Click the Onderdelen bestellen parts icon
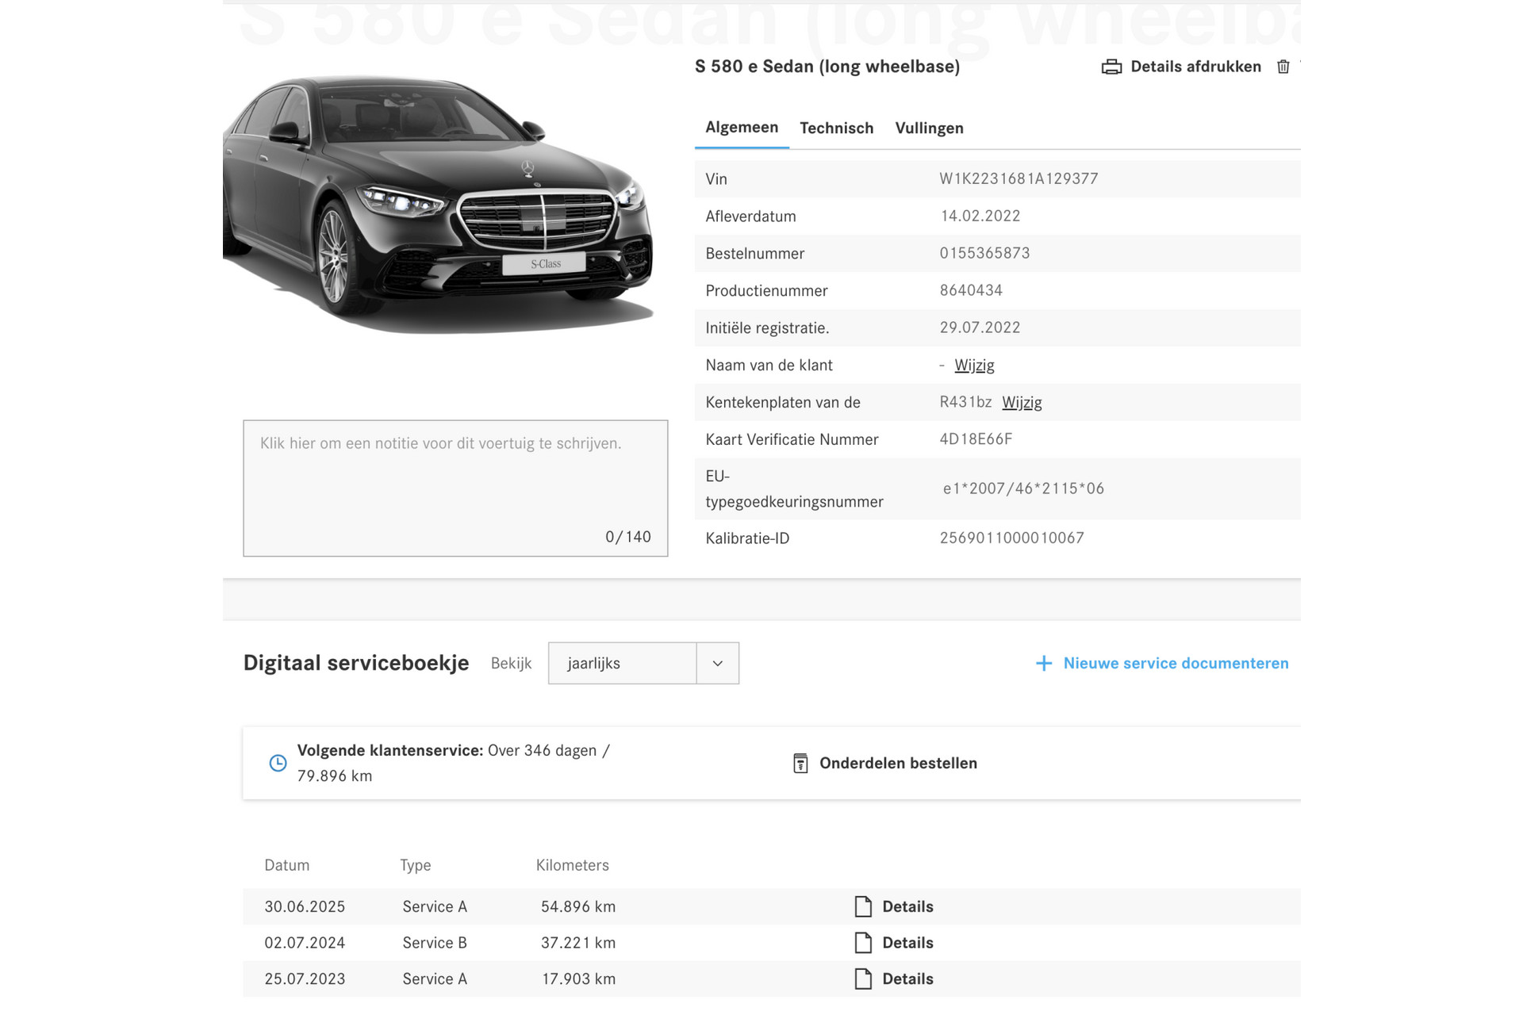The image size is (1523, 1015). click(800, 763)
